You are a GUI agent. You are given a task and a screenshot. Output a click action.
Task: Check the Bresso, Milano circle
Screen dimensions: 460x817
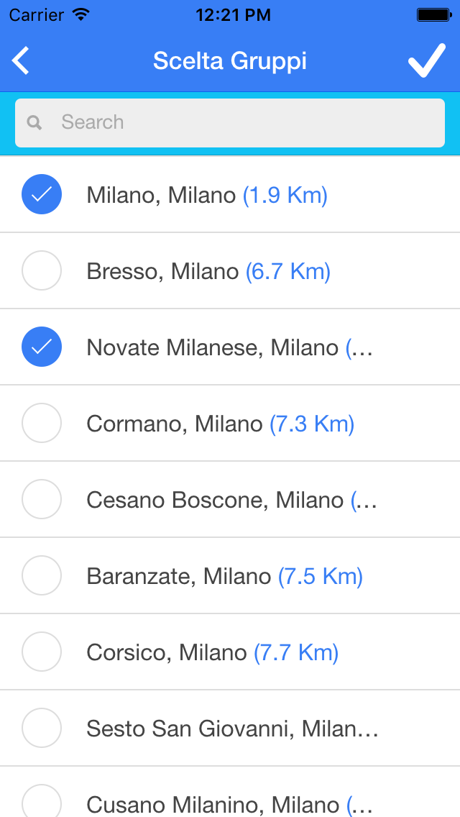coord(42,270)
